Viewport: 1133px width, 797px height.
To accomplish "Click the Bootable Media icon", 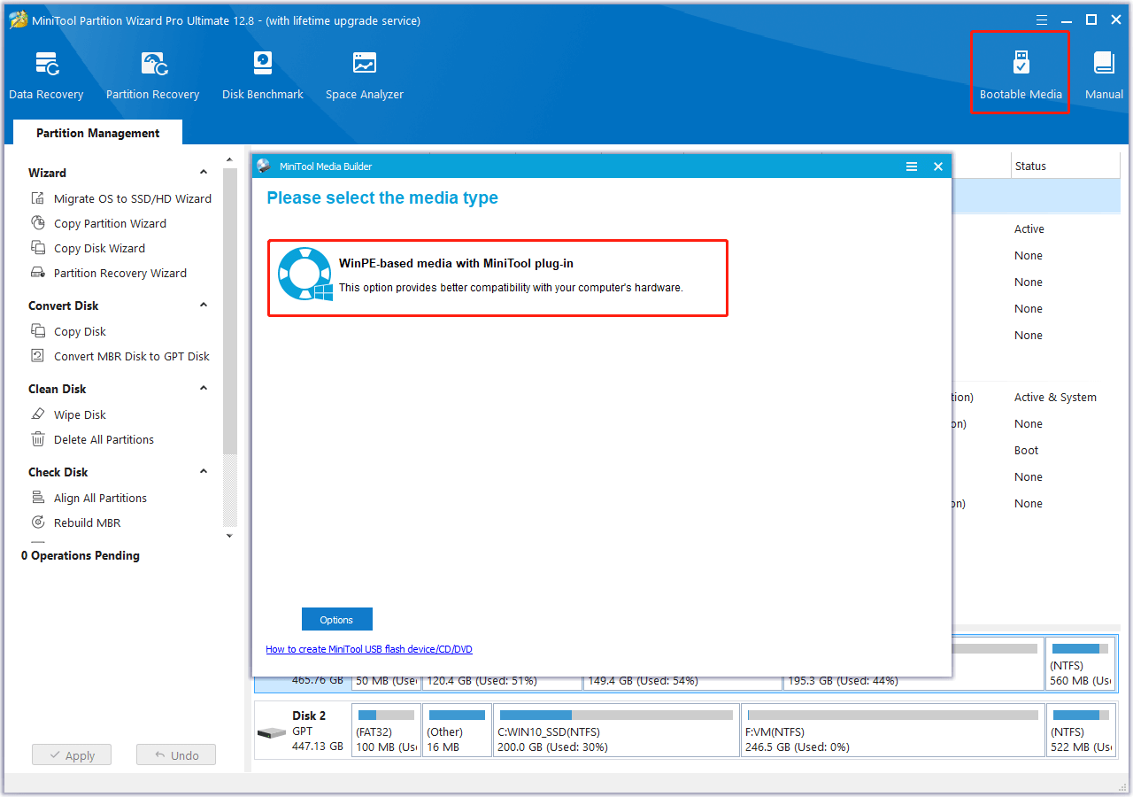I will pyautogui.click(x=1021, y=64).
